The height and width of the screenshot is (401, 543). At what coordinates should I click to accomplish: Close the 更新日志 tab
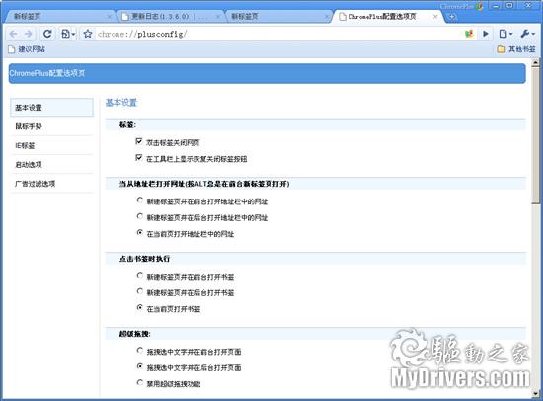click(x=218, y=16)
